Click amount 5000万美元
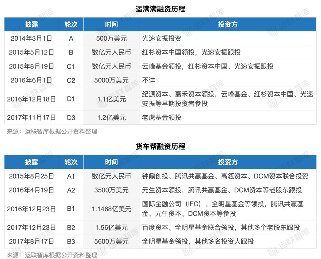 [x=111, y=80]
